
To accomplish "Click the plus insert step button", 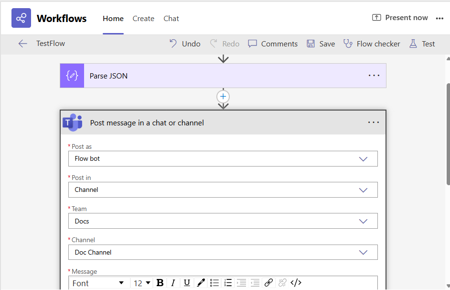I will pyautogui.click(x=223, y=96).
